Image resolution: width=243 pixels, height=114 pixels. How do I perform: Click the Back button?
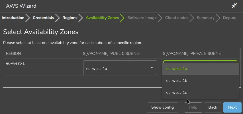click(213, 107)
